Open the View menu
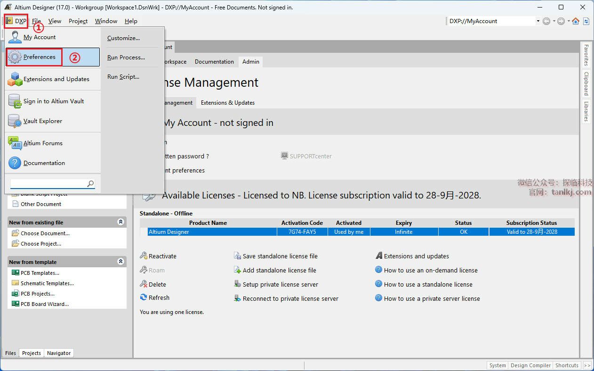This screenshot has height=371, width=594. click(x=55, y=21)
